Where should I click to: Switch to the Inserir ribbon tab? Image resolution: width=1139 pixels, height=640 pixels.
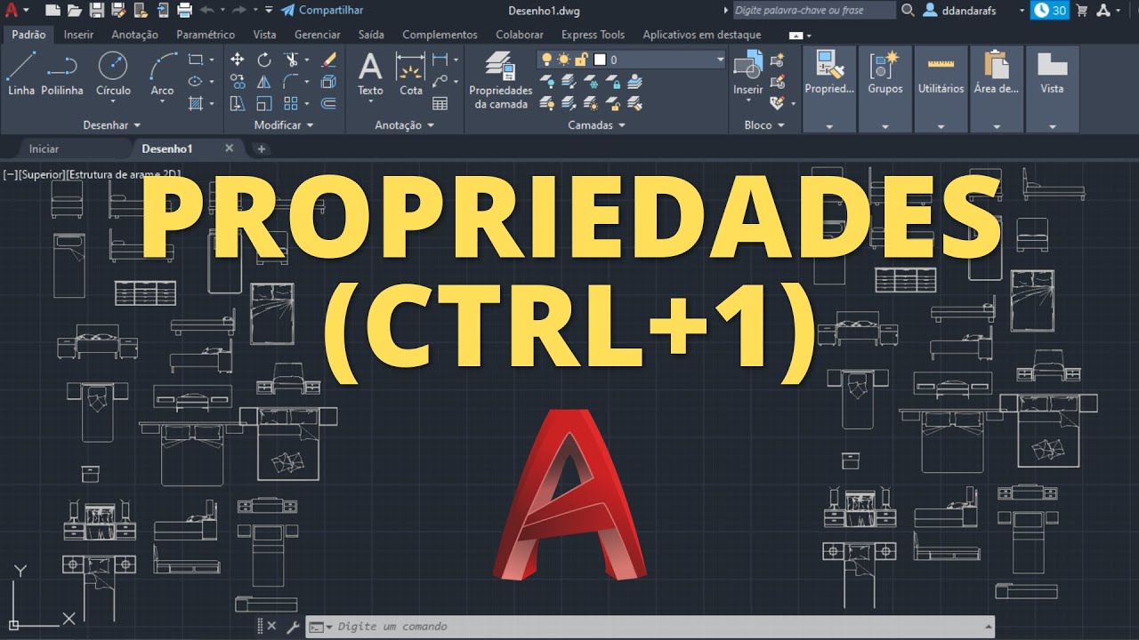[79, 35]
